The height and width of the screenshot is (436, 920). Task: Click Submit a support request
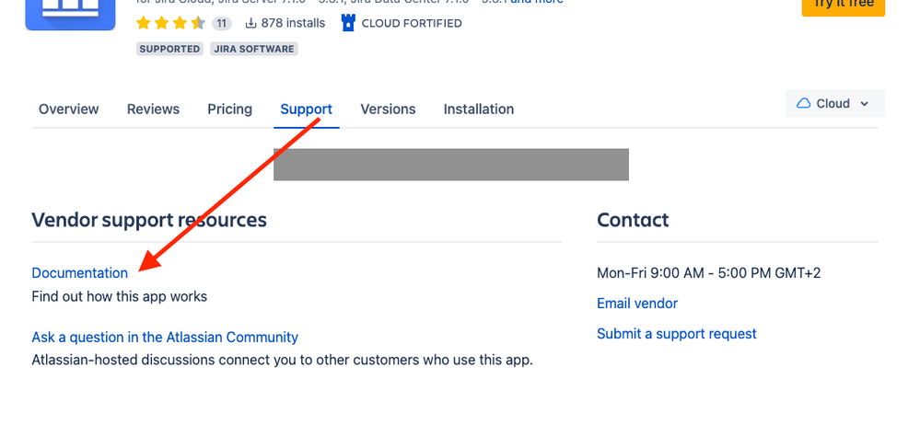pos(677,334)
